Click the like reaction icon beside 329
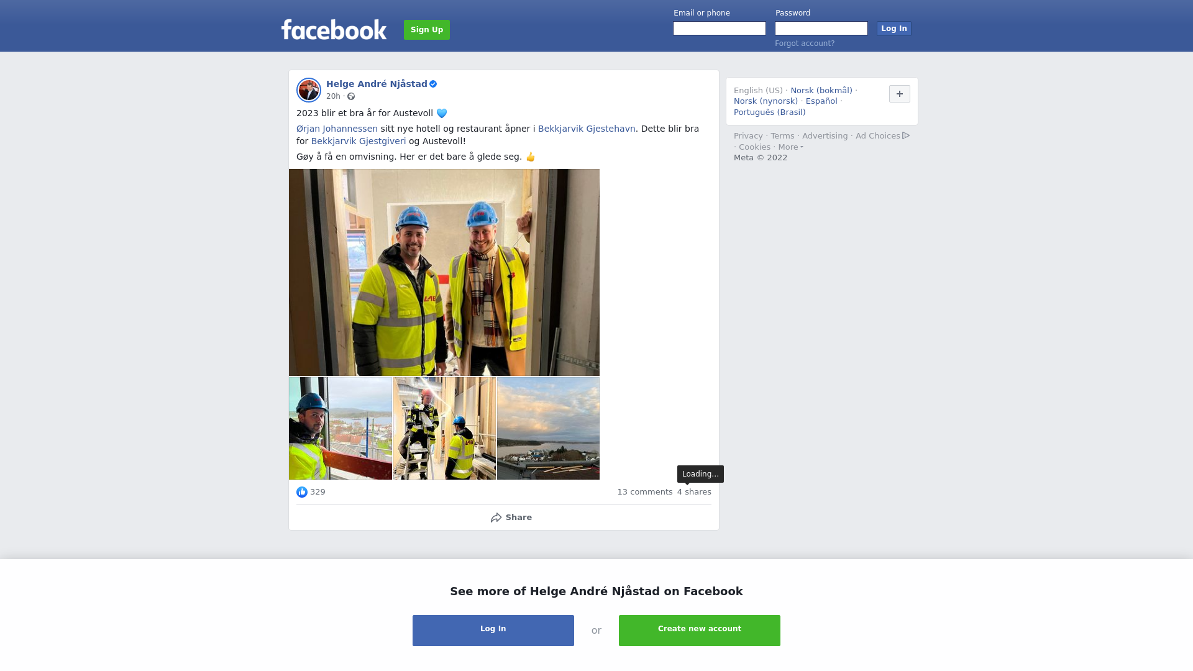1193x671 pixels. click(x=302, y=492)
